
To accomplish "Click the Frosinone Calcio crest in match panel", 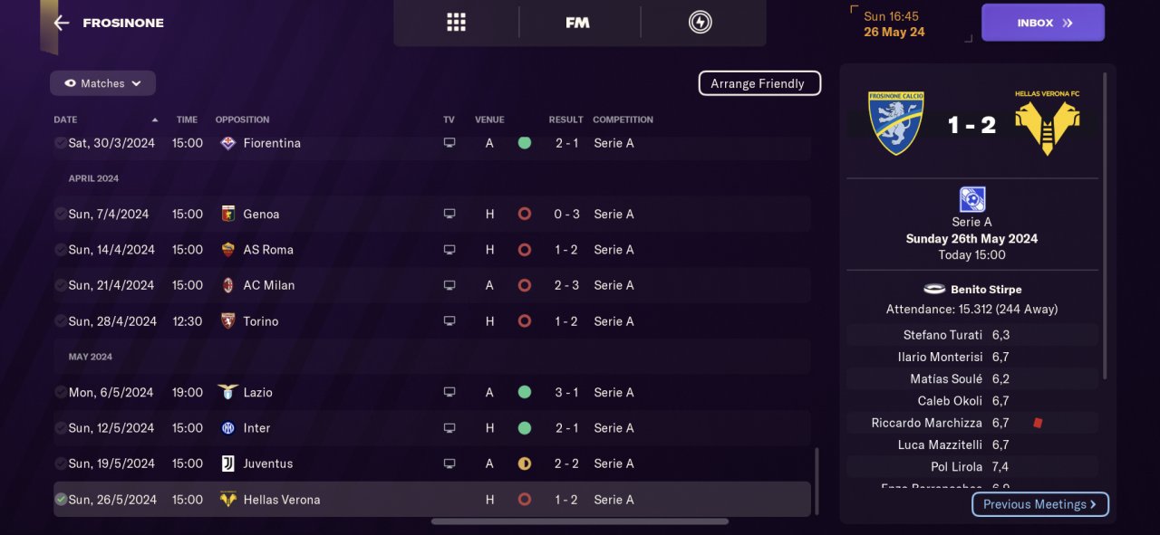I will coord(895,123).
